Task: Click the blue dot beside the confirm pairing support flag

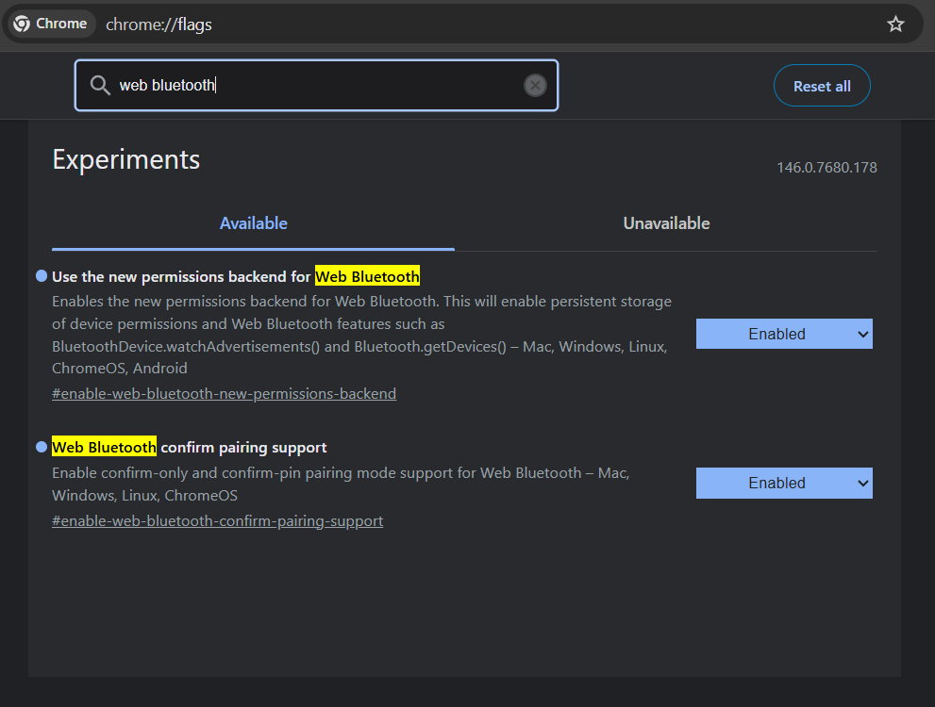Action: pos(42,447)
